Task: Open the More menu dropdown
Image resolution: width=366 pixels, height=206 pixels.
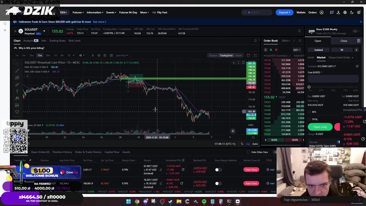Action: [144, 12]
